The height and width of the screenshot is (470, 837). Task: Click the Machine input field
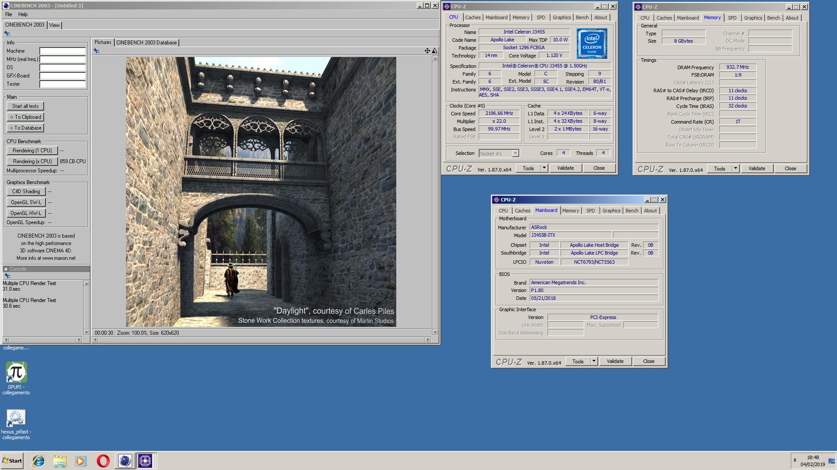(x=62, y=51)
